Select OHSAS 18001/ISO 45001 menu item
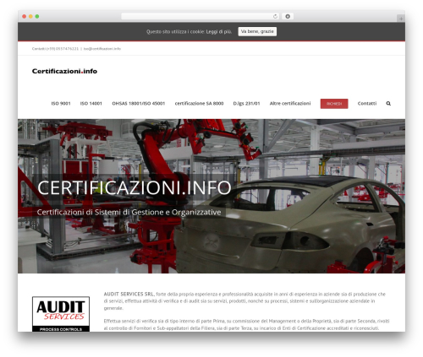Image resolution: width=423 pixels, height=357 pixels. point(139,104)
